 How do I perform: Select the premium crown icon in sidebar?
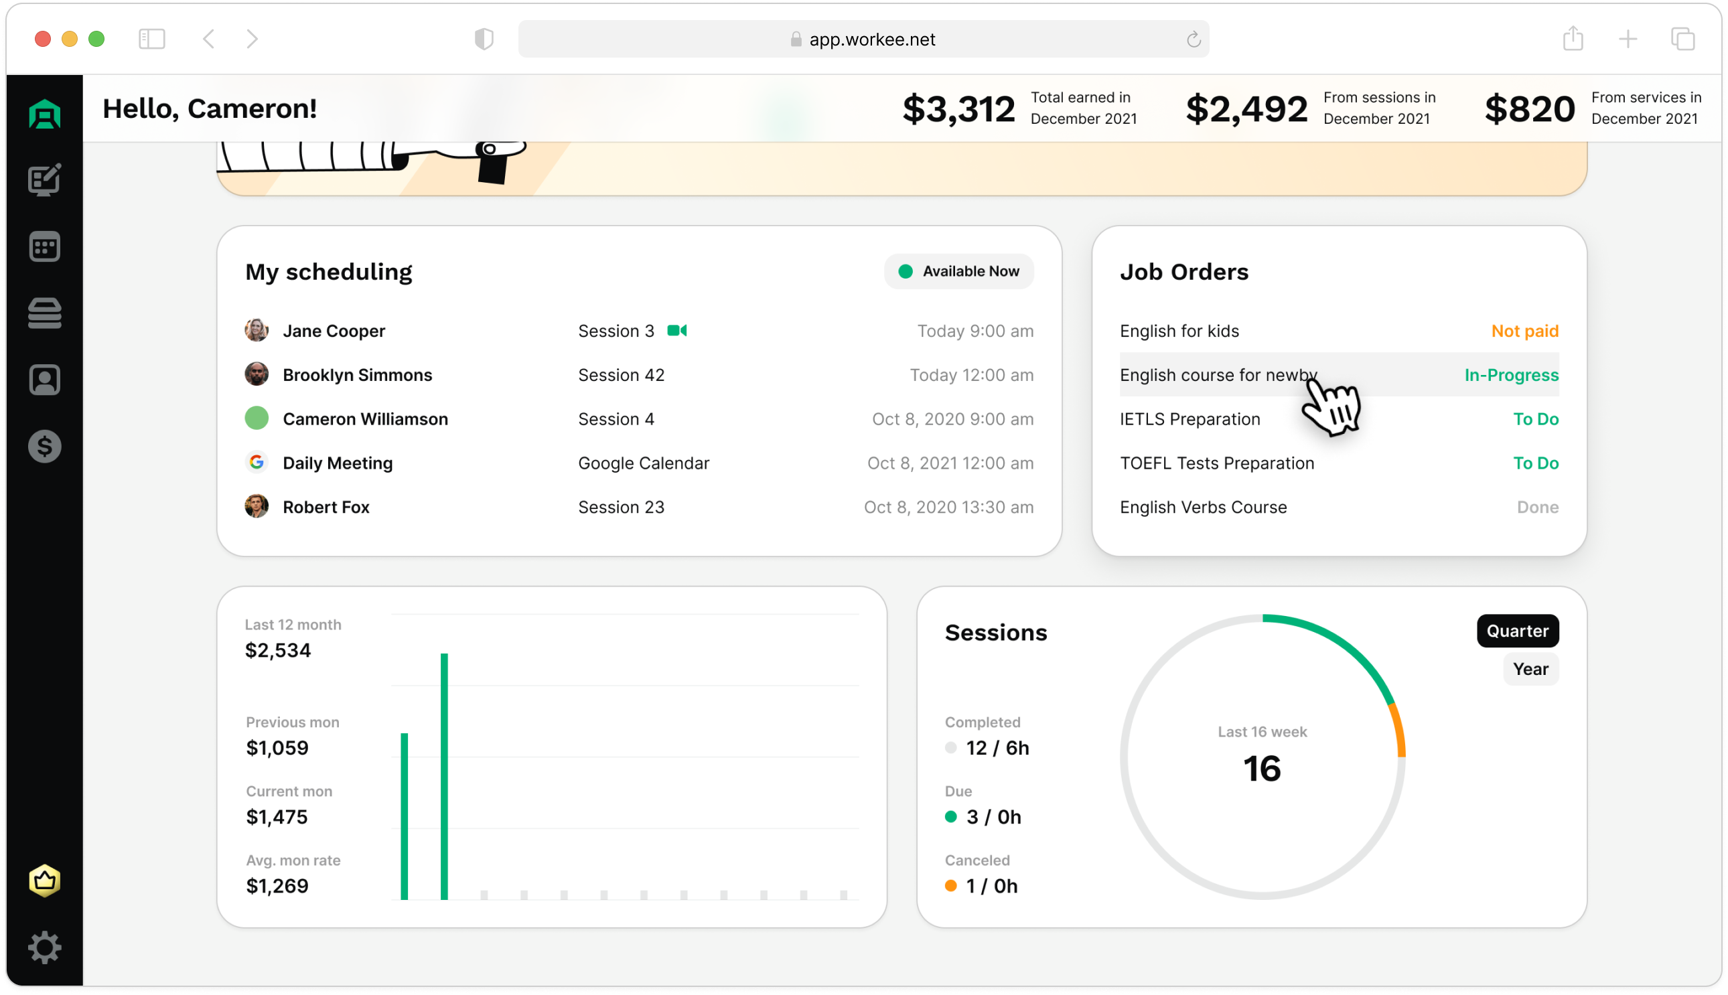pyautogui.click(x=44, y=882)
